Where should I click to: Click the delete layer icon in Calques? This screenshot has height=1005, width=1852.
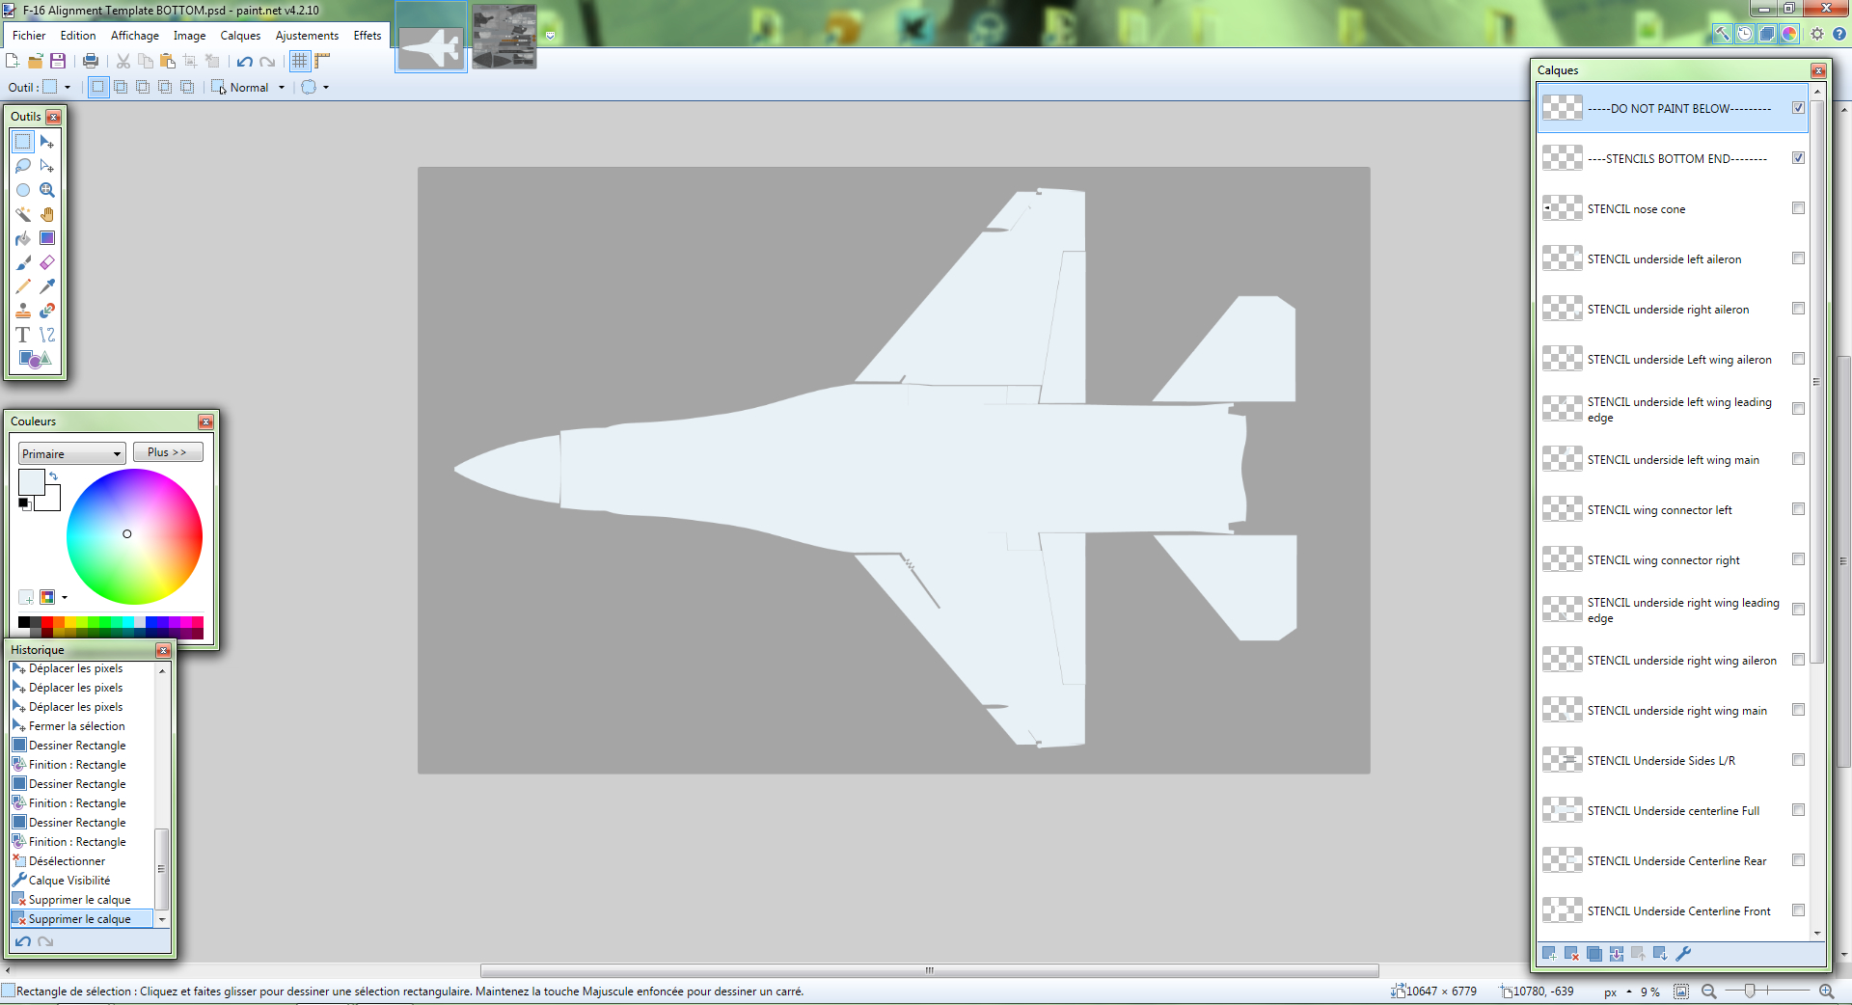click(x=1571, y=954)
